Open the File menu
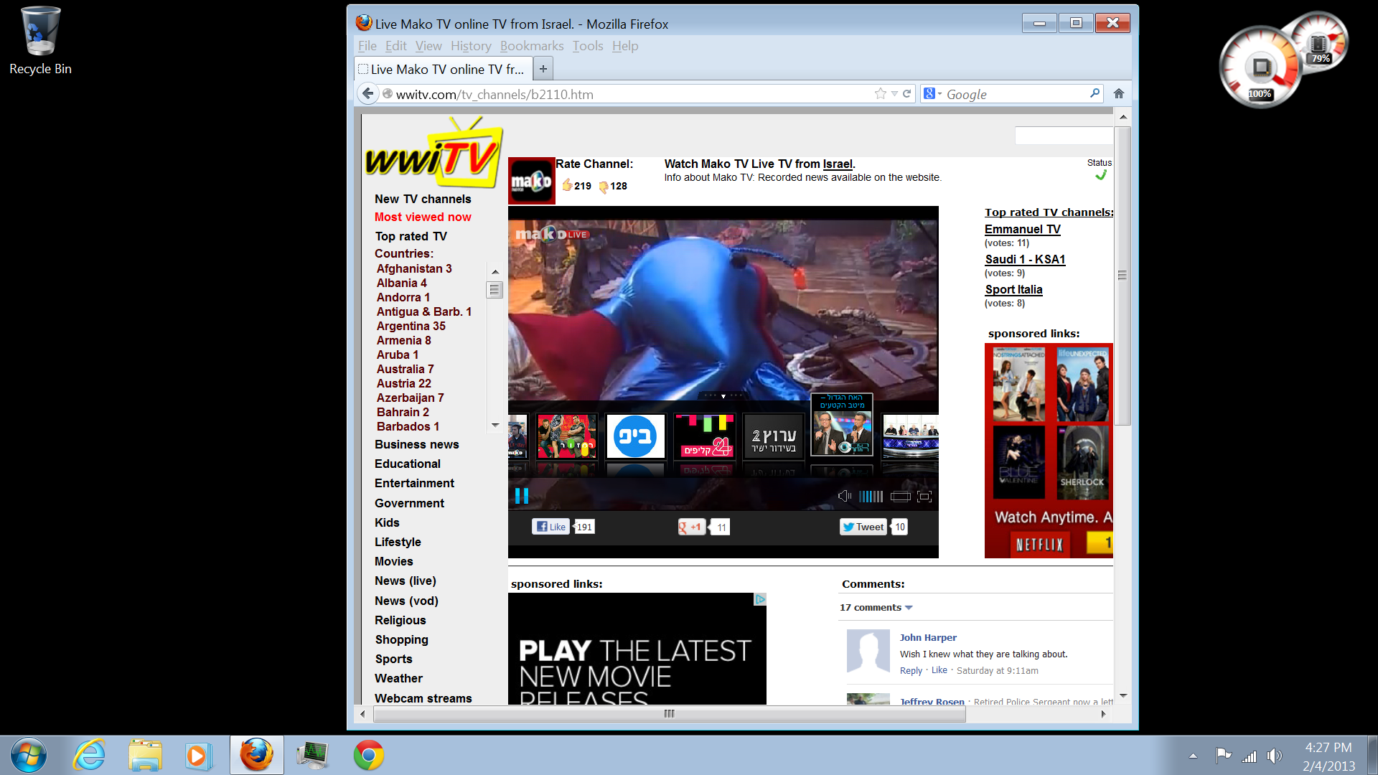This screenshot has height=775, width=1378. point(367,46)
